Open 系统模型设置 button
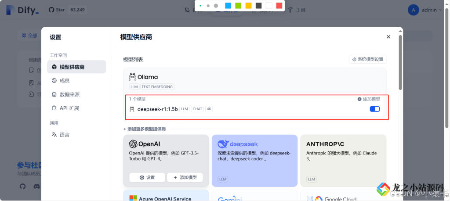 coord(368,59)
